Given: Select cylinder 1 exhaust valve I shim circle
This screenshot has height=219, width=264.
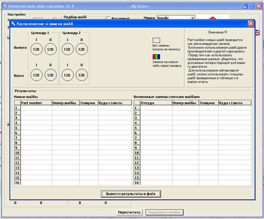Looking at the screenshot, I should click(x=36, y=49).
